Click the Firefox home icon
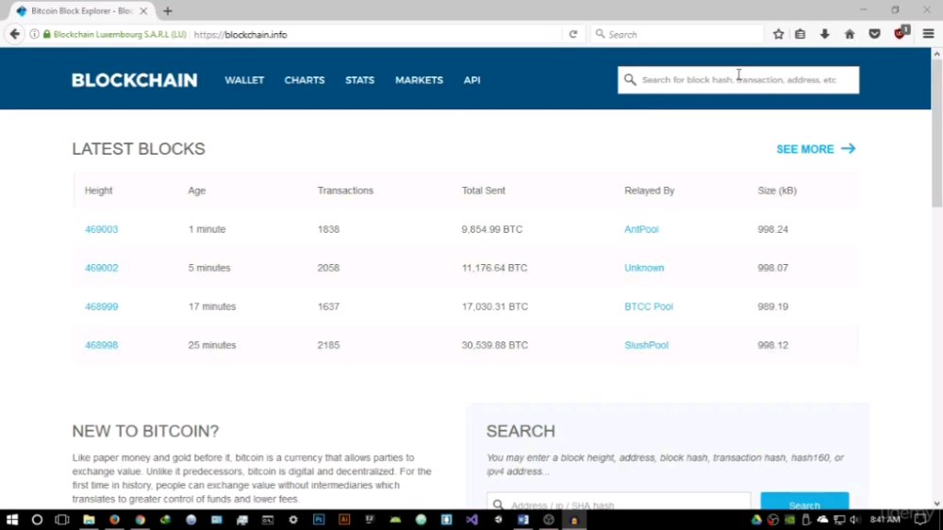Viewport: 943px width, 530px height. [850, 34]
